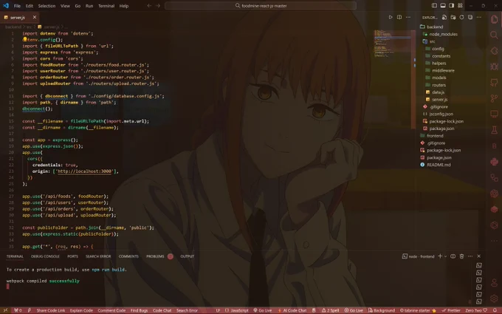502x314 pixels.
Task: Expand the constants folder
Action: click(441, 56)
